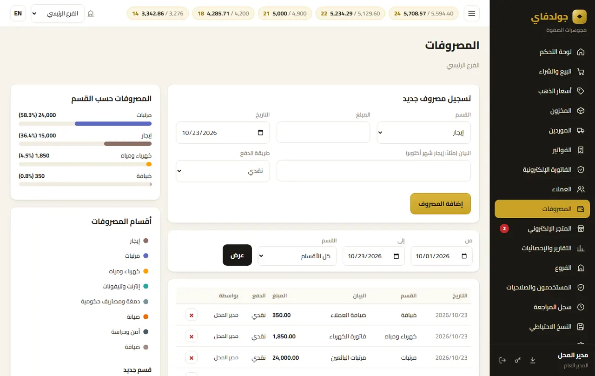Image resolution: width=595 pixels, height=376 pixels.
Task: Click the إنترنت وتليفونات teal color dot
Action: click(145, 286)
